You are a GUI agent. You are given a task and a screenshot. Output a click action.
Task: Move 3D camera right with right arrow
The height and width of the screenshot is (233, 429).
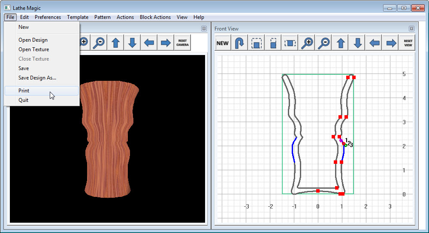tap(166, 43)
